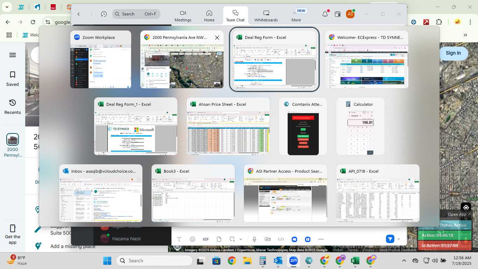478x269 pixels.
Task: Open the Google Maps hamburger menu
Action: (13, 55)
